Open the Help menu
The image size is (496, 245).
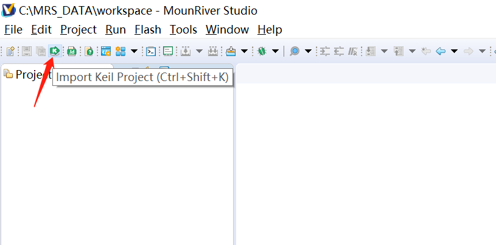(270, 30)
